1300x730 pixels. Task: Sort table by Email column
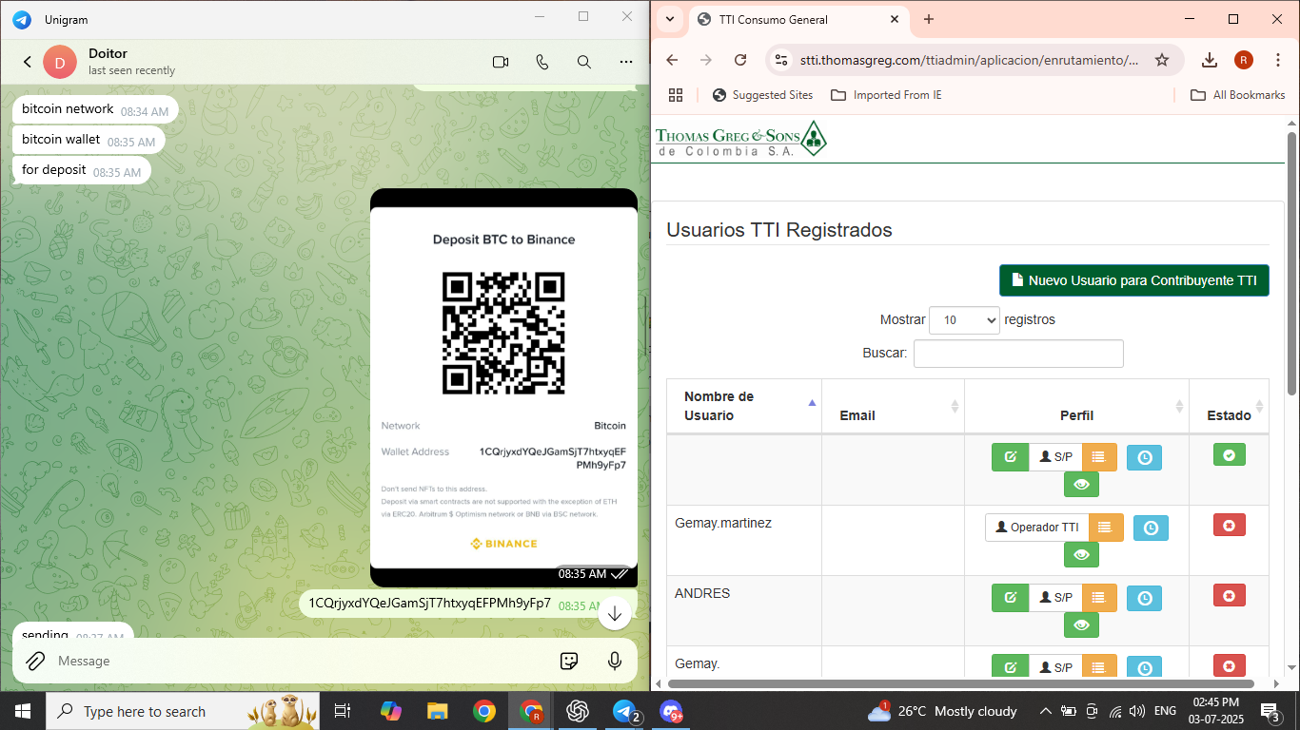tap(893, 406)
